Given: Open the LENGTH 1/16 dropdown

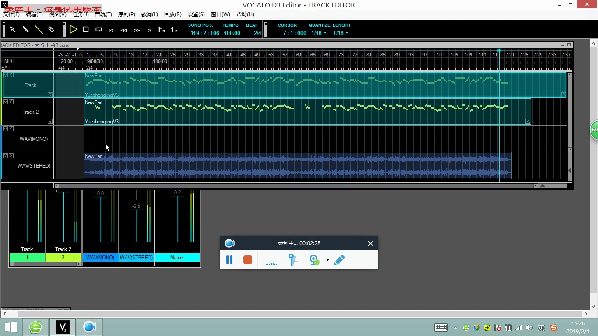Looking at the screenshot, I should pos(341,33).
